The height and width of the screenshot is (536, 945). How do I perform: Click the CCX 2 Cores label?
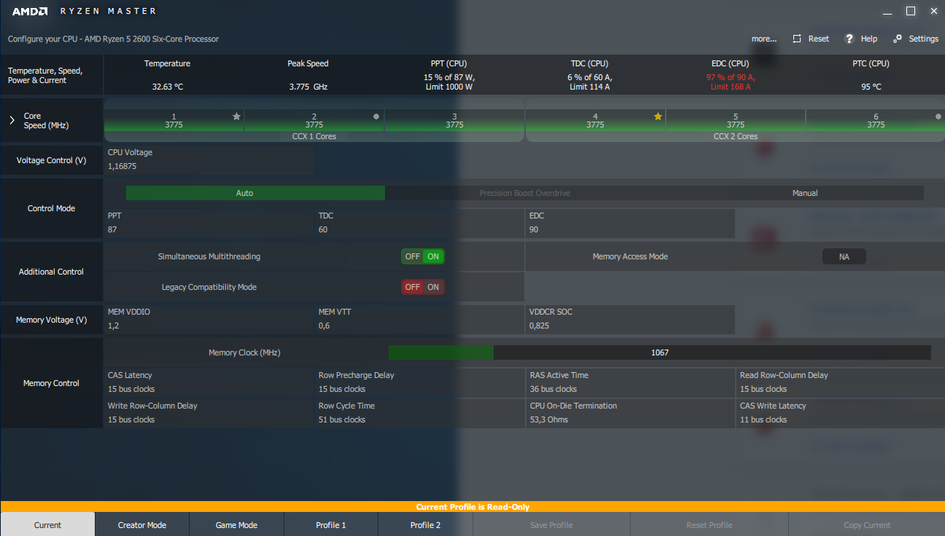point(735,136)
